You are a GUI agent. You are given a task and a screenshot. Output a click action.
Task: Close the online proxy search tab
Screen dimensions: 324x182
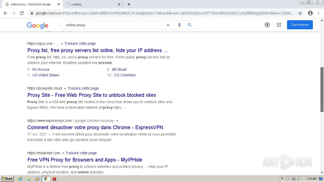59,4
